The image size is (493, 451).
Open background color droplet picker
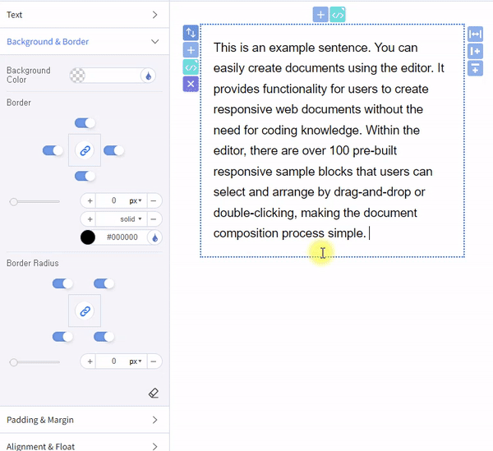(x=150, y=76)
